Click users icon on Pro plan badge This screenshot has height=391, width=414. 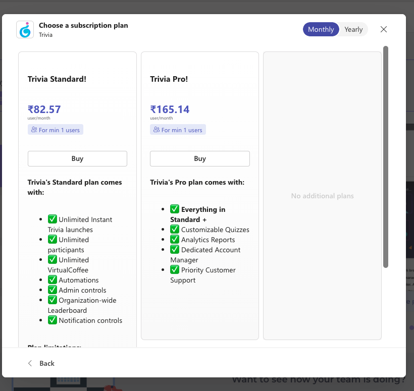click(x=157, y=130)
